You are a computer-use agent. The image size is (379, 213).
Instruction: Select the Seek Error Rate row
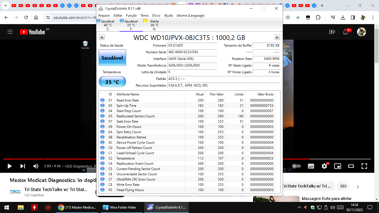click(188, 121)
